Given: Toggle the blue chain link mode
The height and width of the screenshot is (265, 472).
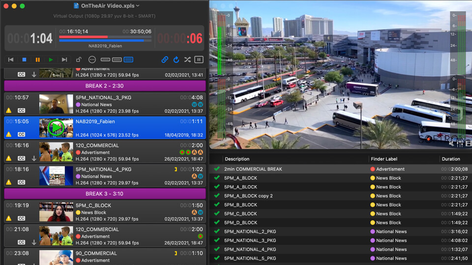Looking at the screenshot, I should coord(165,59).
